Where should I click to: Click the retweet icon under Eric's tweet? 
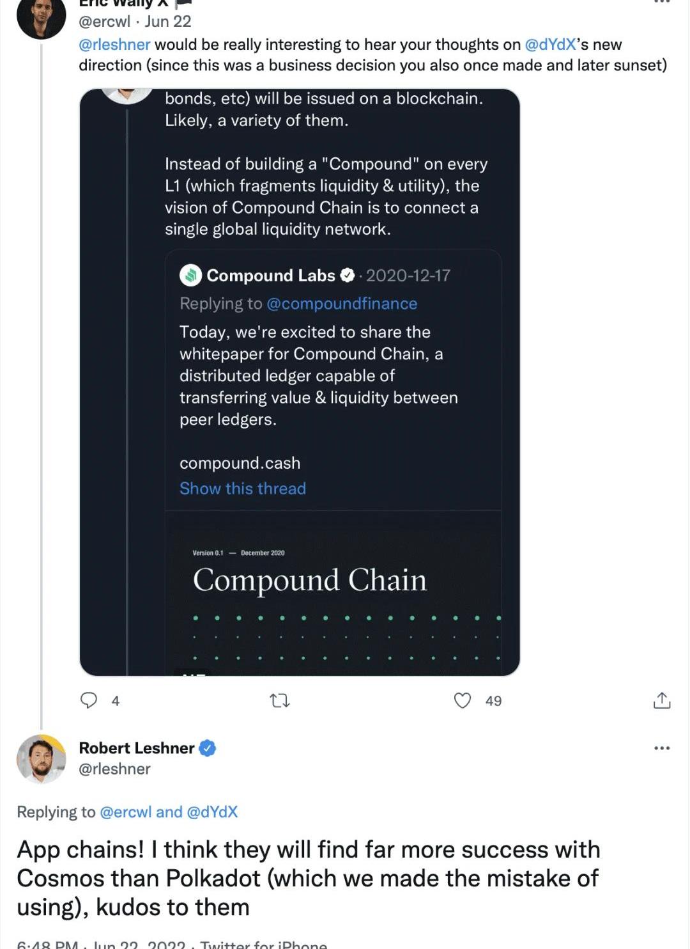pyautogui.click(x=280, y=701)
